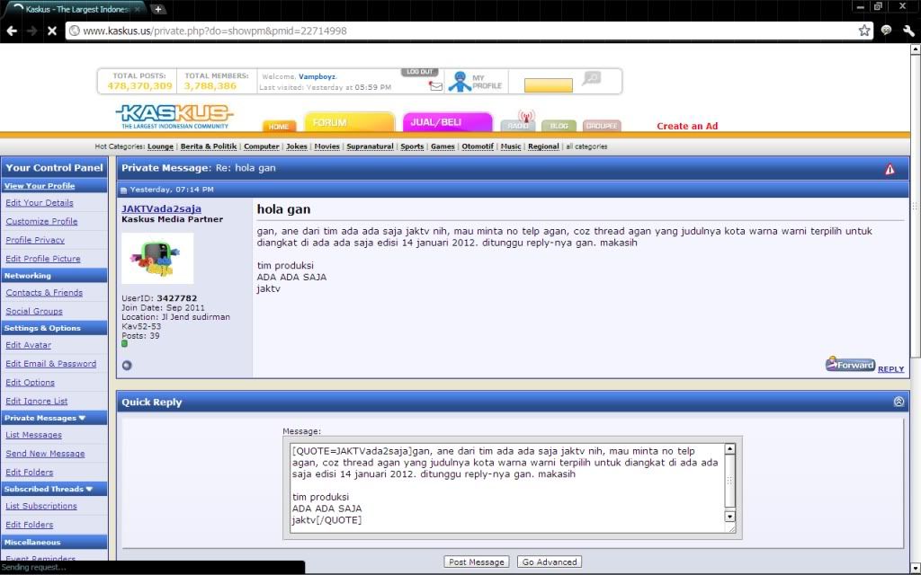This screenshot has height=575, width=921.
Task: Open Edit Email & Password
Action: click(51, 364)
